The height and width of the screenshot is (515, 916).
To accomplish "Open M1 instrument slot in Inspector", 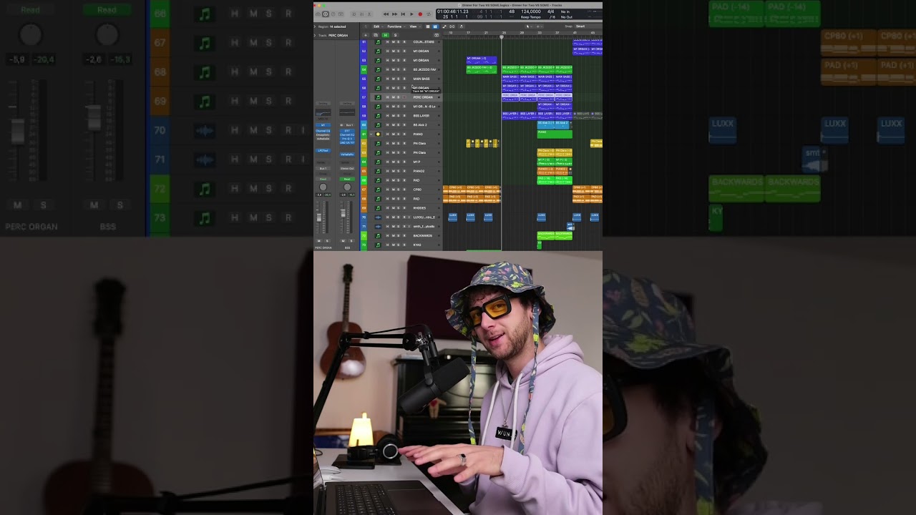I will tap(323, 125).
